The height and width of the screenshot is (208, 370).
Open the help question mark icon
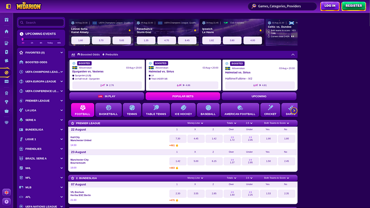(7, 202)
